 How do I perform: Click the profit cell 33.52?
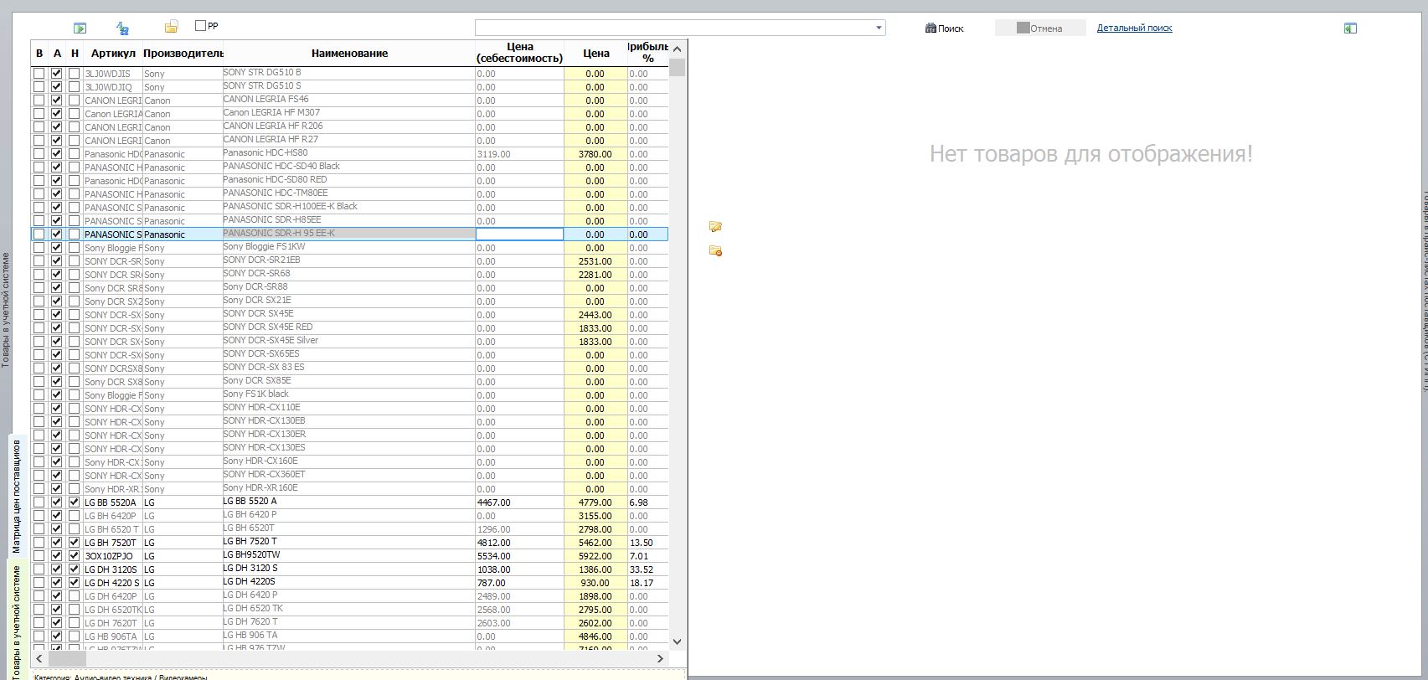pyautogui.click(x=648, y=569)
